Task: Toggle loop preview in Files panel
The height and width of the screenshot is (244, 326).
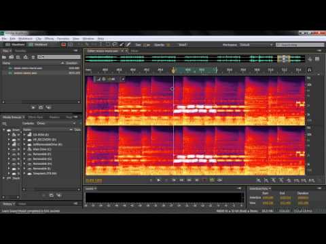Action: pyautogui.click(x=41, y=108)
